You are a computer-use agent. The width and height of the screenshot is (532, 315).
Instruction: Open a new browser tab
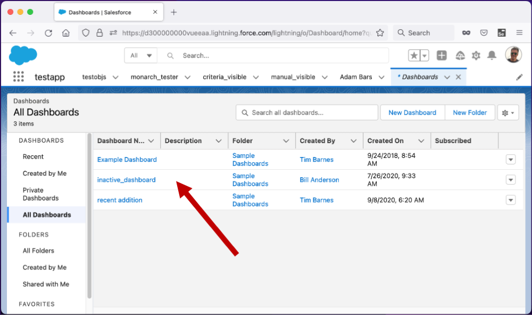174,12
